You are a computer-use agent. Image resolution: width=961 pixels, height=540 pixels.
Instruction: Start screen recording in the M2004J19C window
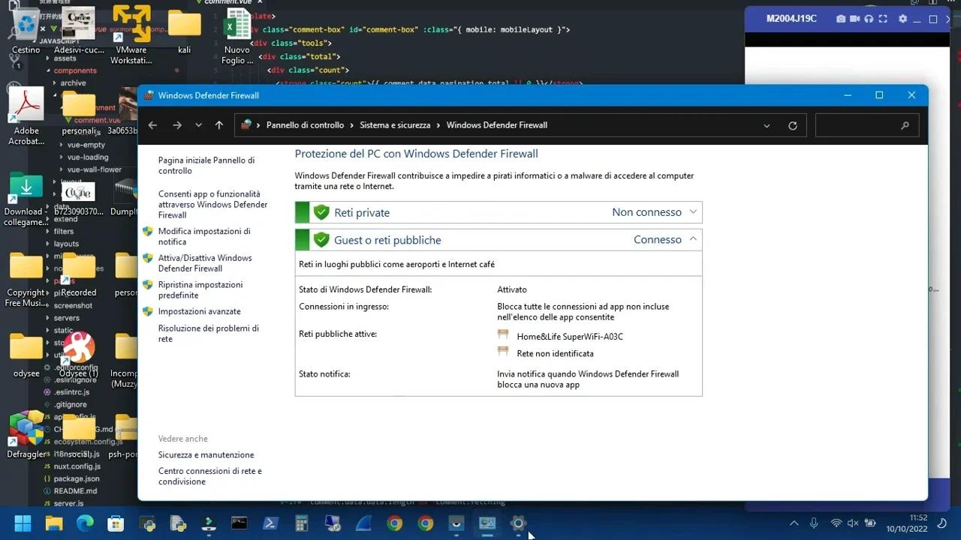click(854, 19)
